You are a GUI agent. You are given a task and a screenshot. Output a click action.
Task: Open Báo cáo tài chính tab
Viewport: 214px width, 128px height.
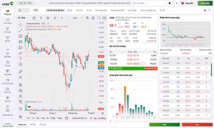point(118,10)
